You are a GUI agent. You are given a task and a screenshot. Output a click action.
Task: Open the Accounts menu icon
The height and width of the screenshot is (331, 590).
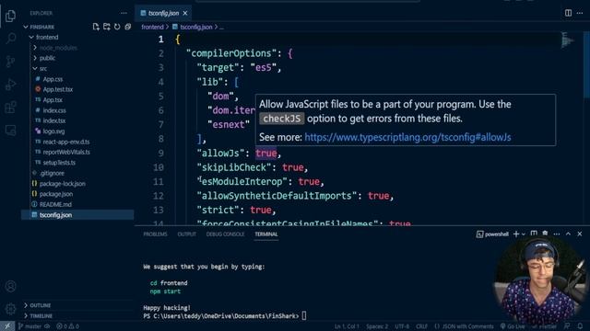coord(10,286)
